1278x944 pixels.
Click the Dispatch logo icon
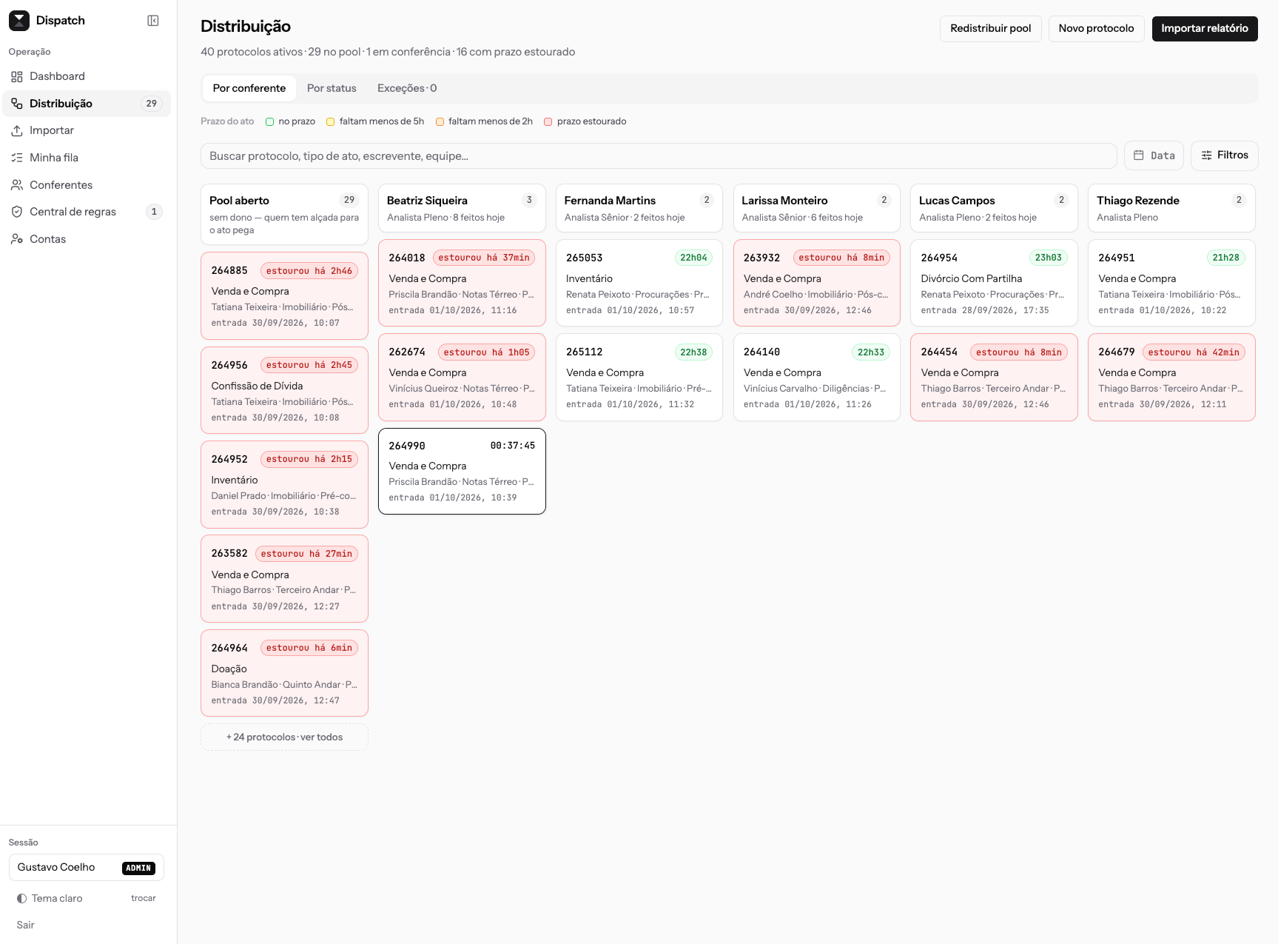[19, 21]
